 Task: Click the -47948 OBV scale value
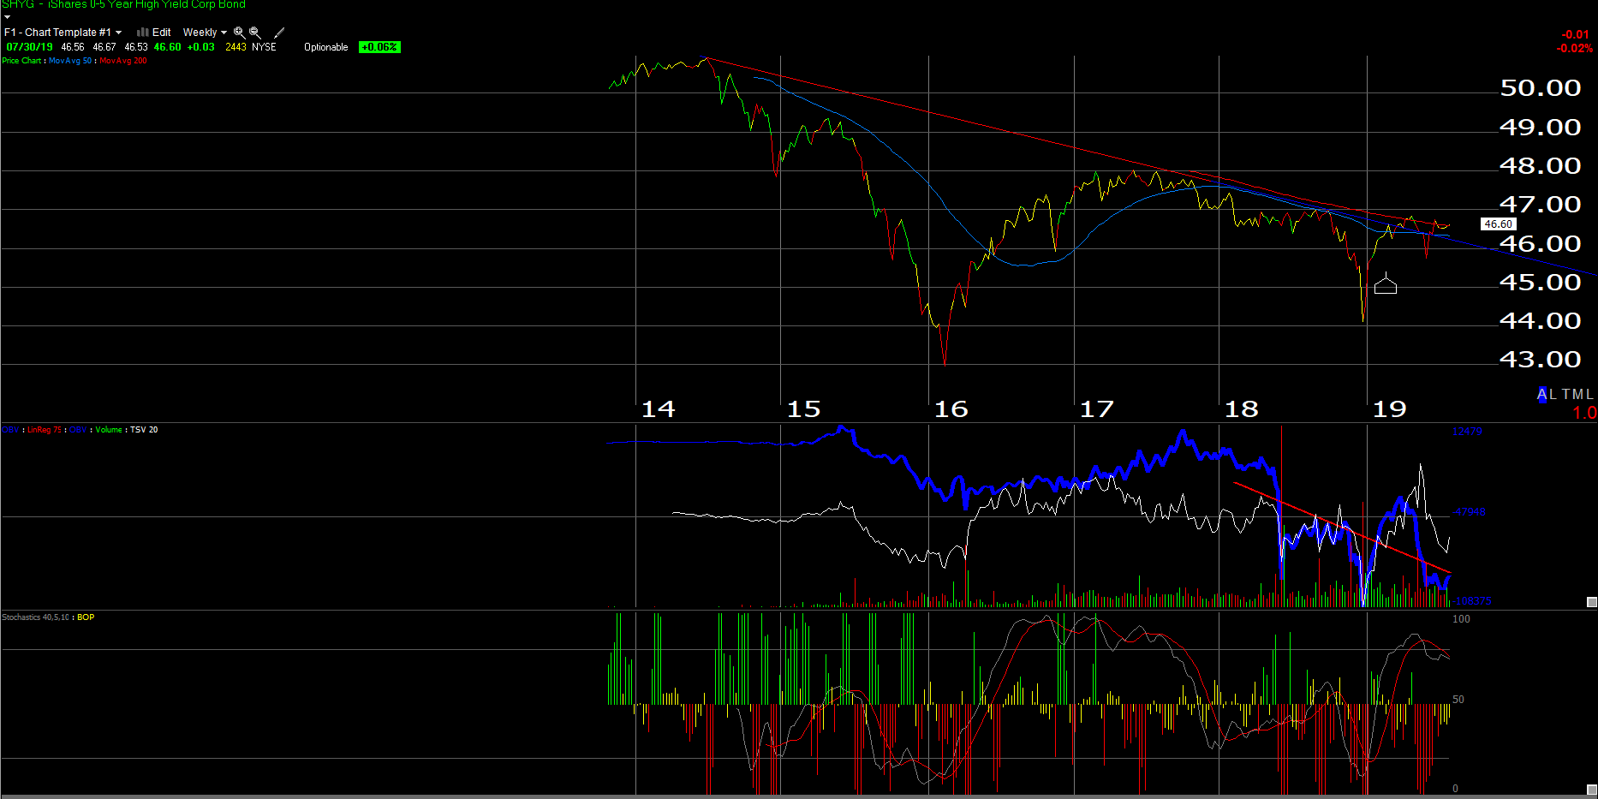1468,512
